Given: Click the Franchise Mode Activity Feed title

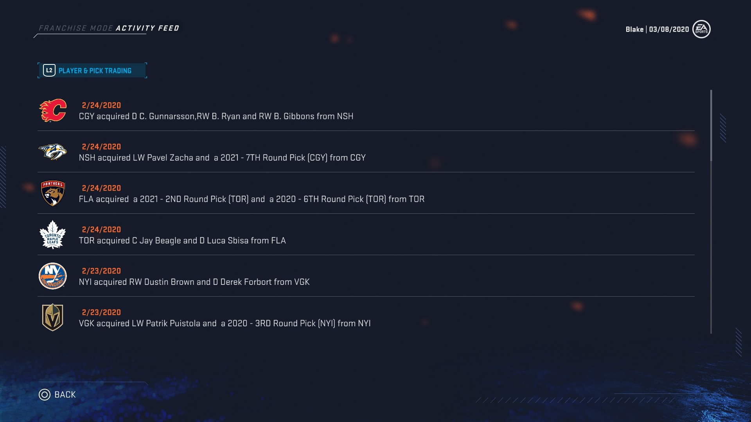Looking at the screenshot, I should click(109, 28).
